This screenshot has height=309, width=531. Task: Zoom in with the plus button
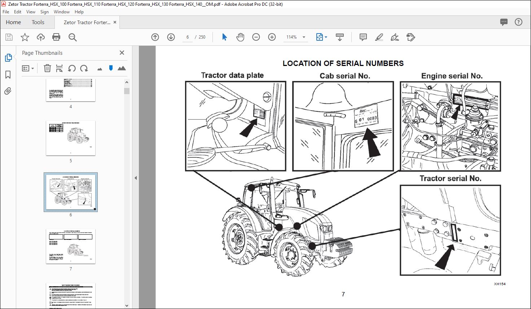tap(272, 37)
